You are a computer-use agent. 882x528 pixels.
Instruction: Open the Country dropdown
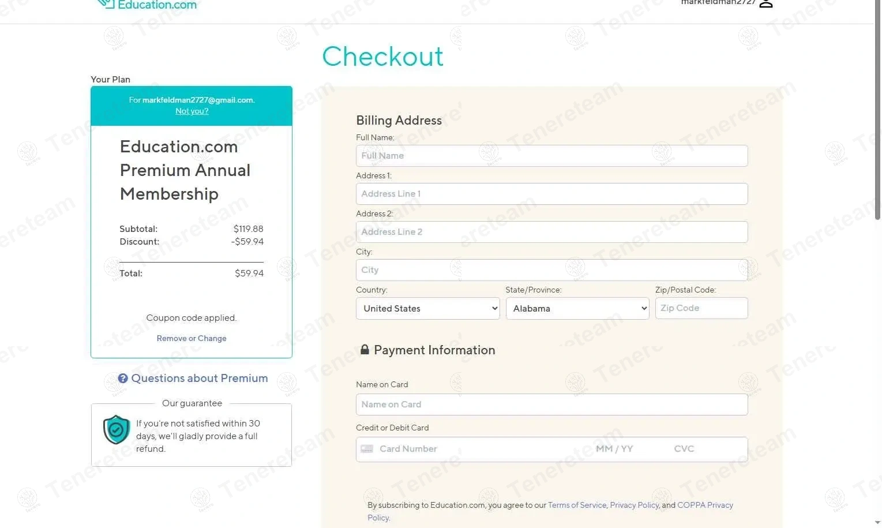click(427, 309)
